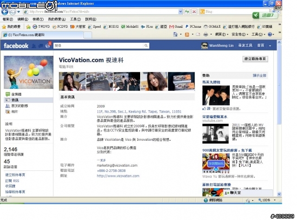This screenshot has width=297, height=220.
Task: Click the browser Back arrow button
Action: (5, 12)
